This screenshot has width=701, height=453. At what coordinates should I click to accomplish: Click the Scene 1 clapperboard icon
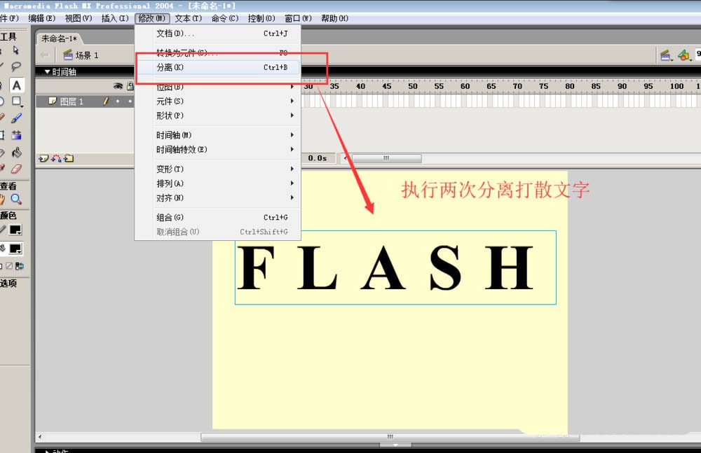coord(68,55)
